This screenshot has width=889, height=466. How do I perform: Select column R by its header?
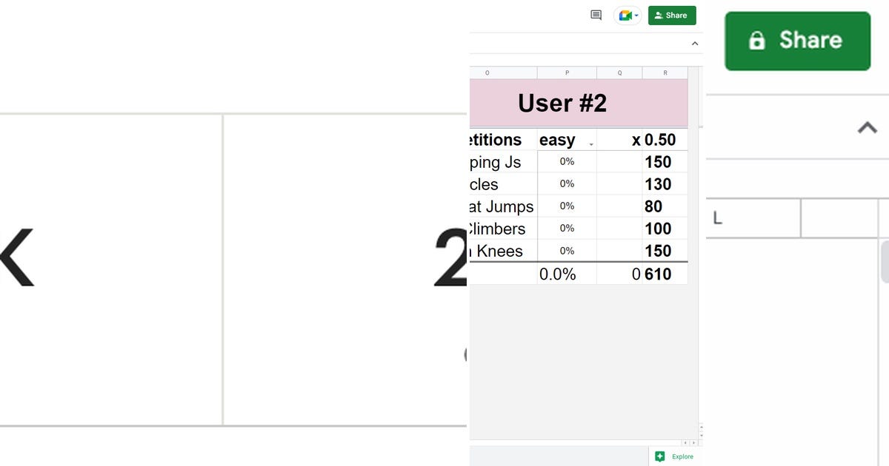(665, 72)
